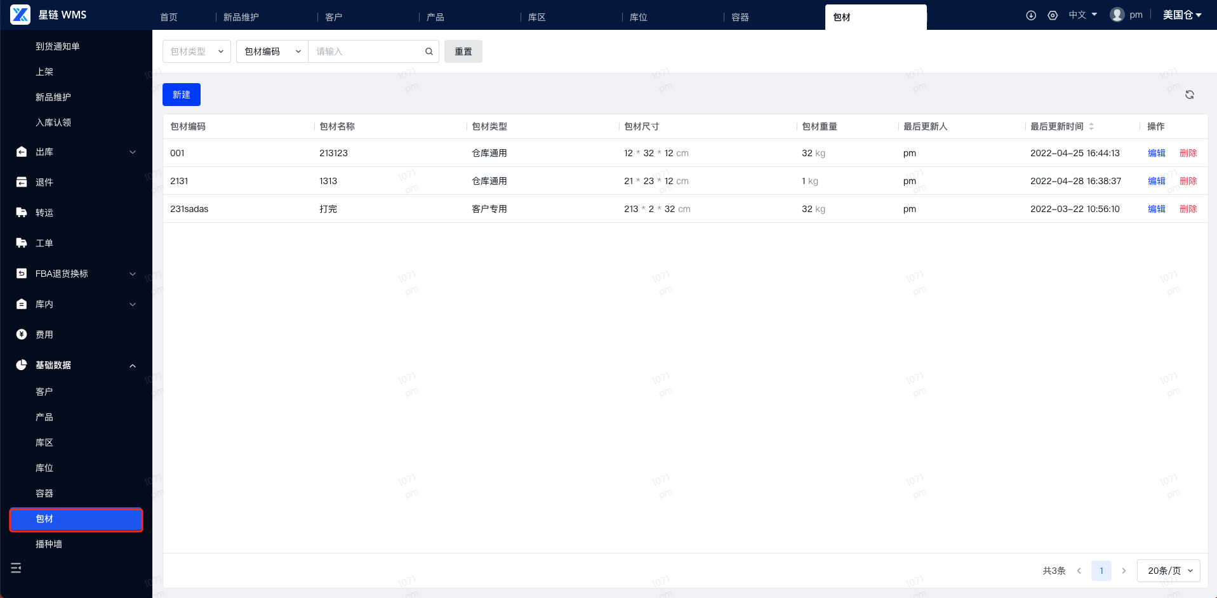Click the search magnifier icon

tap(429, 51)
